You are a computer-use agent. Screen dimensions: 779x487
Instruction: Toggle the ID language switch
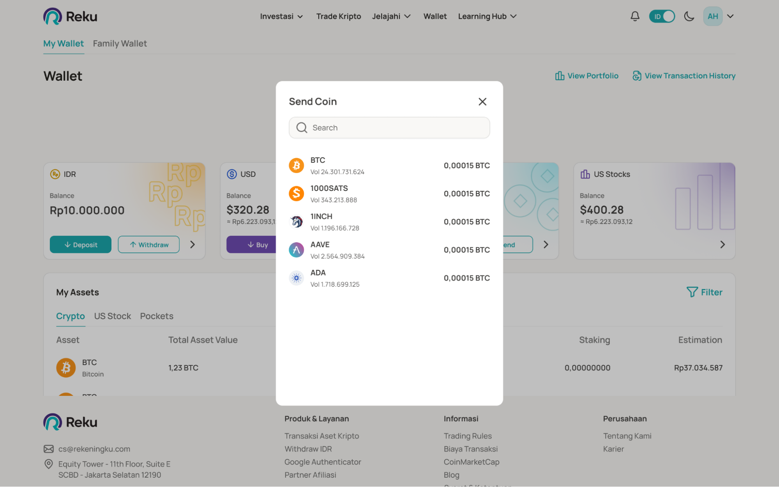662,16
